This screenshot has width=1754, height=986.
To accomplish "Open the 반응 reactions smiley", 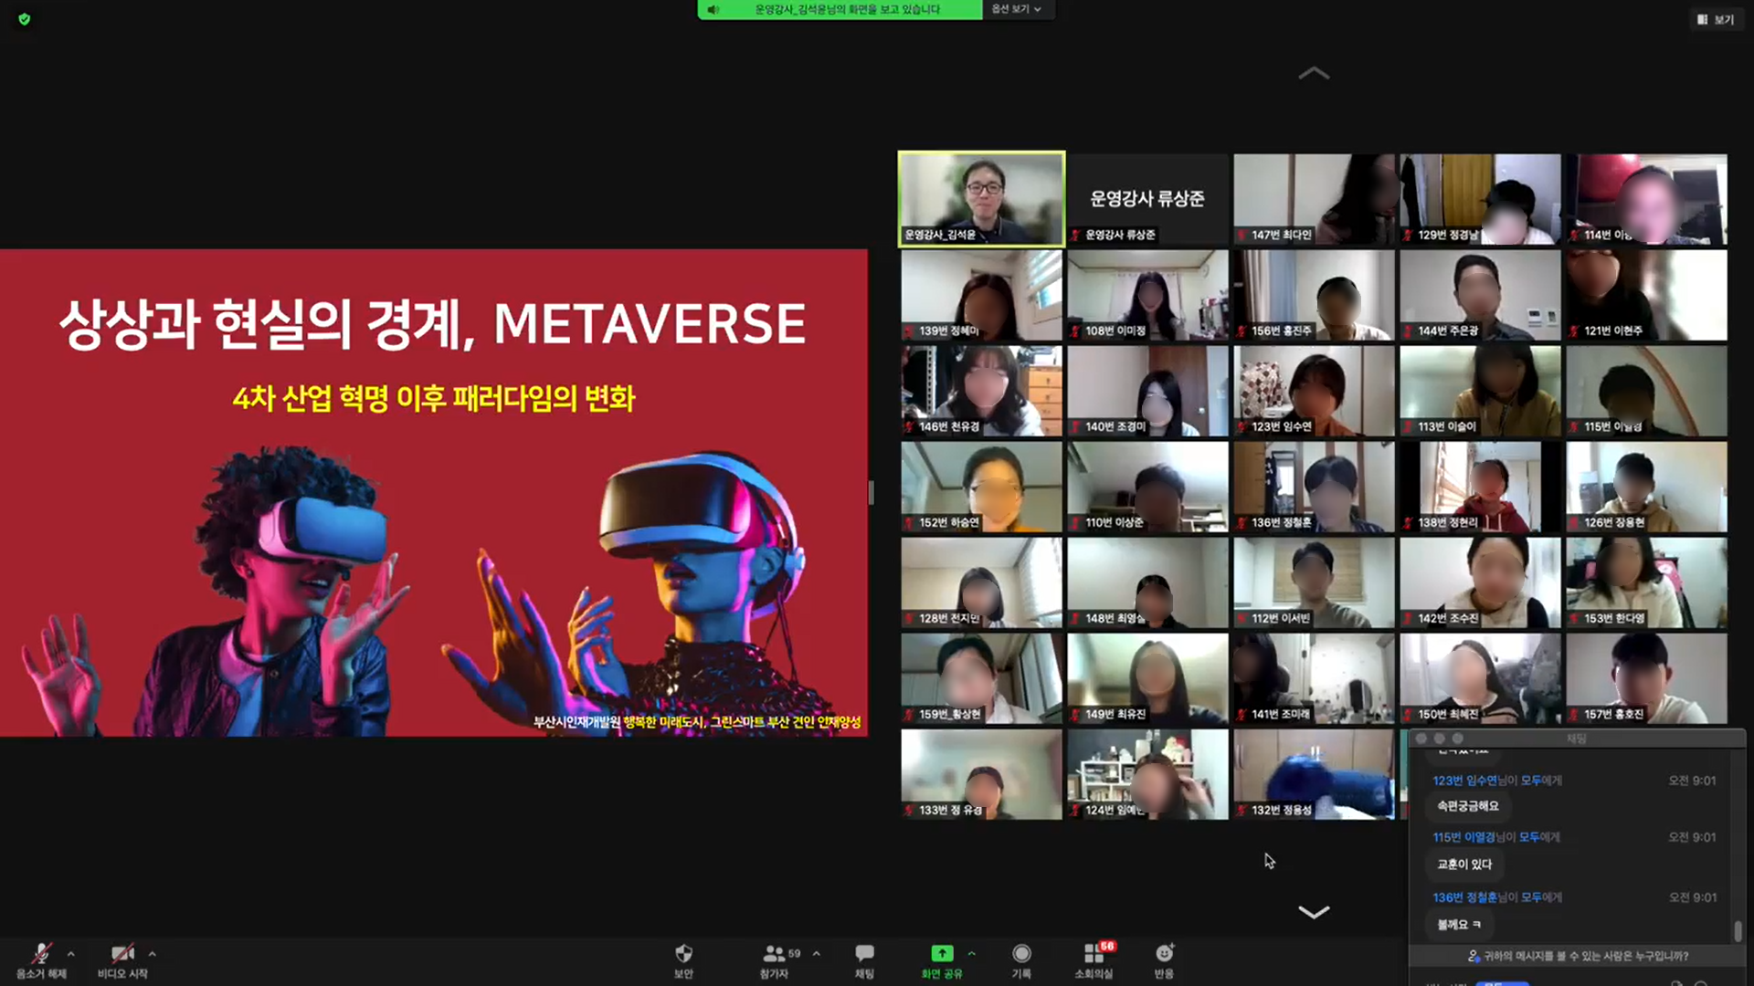I will point(1164,960).
